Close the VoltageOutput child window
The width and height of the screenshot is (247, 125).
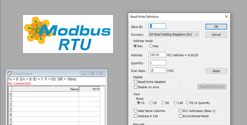click(101, 73)
